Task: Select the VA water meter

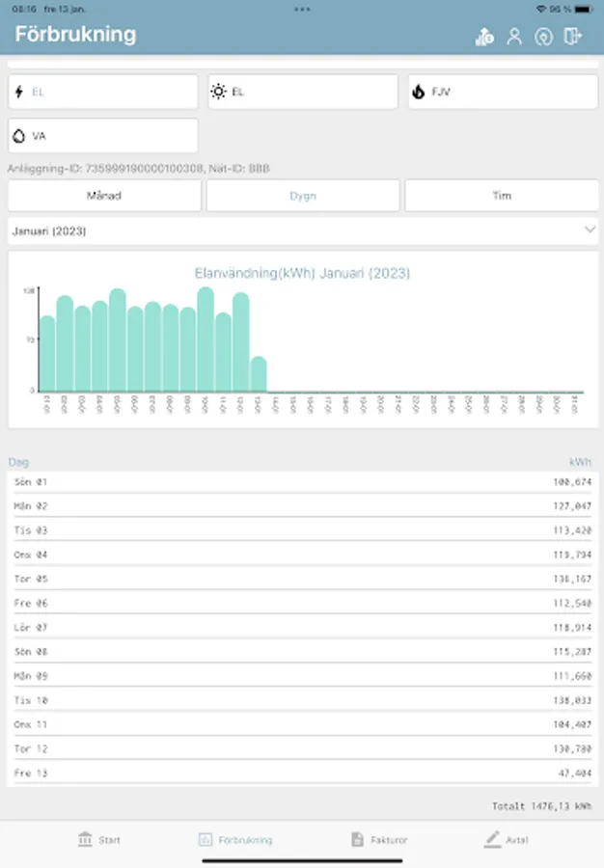Action: [x=103, y=136]
